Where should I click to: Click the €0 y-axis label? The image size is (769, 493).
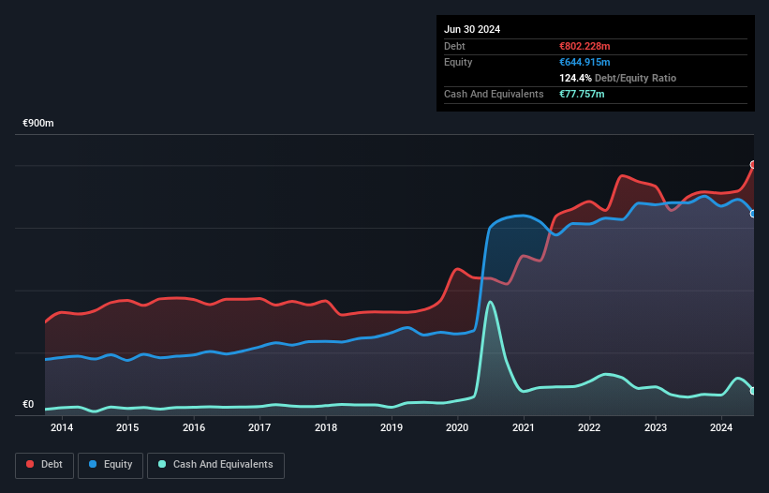(x=28, y=404)
